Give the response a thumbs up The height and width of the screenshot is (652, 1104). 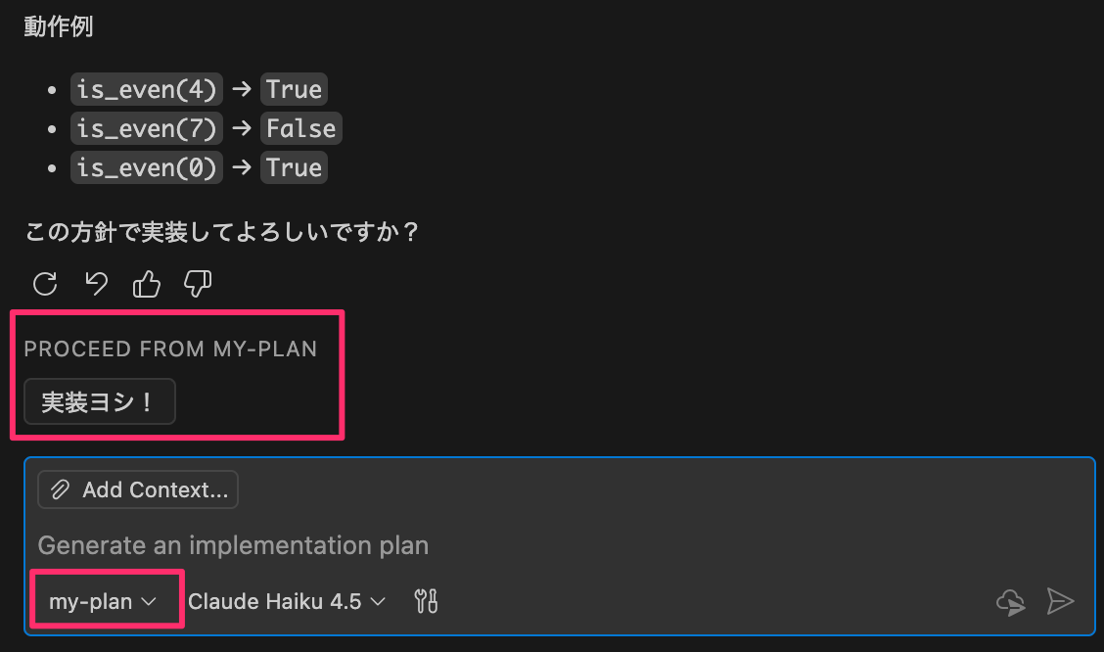point(146,284)
